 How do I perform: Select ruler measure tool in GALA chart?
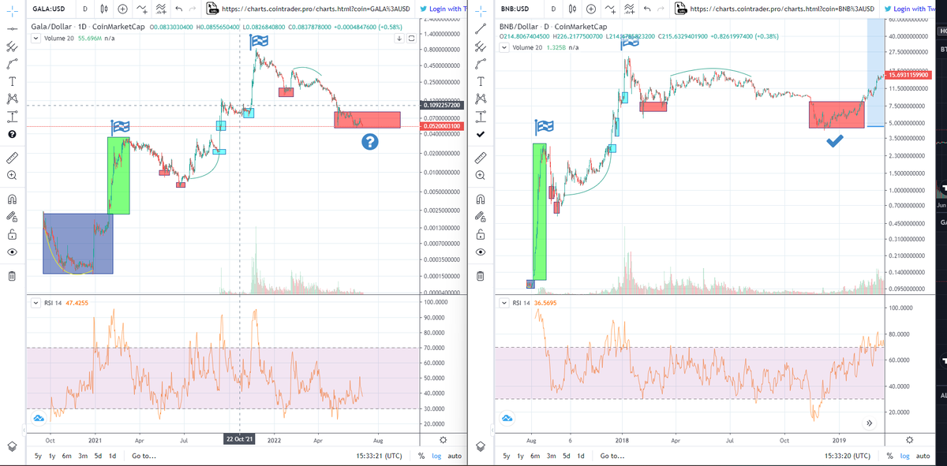12,158
